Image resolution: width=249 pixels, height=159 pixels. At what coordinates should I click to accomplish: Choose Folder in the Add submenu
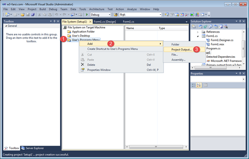184,44
